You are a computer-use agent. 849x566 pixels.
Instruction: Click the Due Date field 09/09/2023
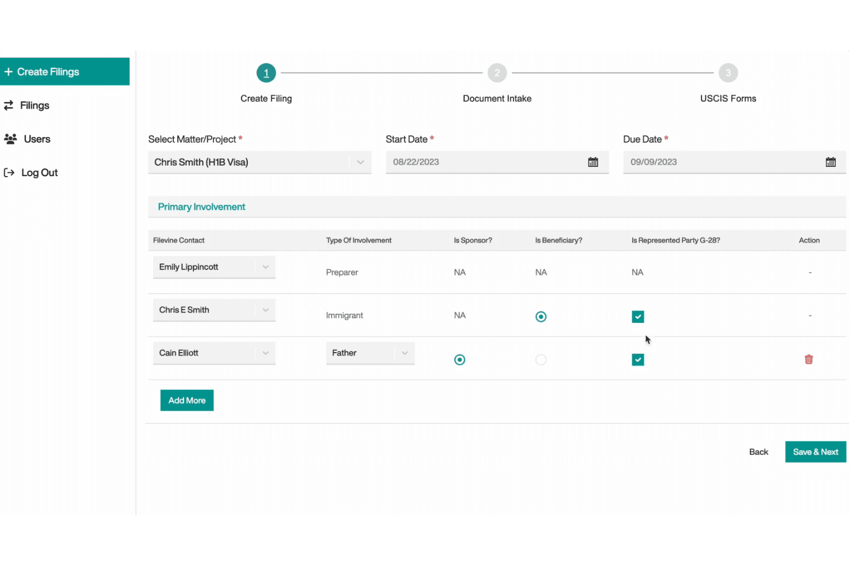(735, 162)
